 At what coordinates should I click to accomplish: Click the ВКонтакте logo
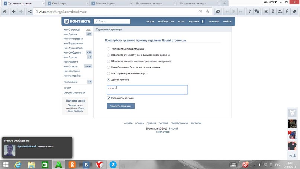coord(77,21)
